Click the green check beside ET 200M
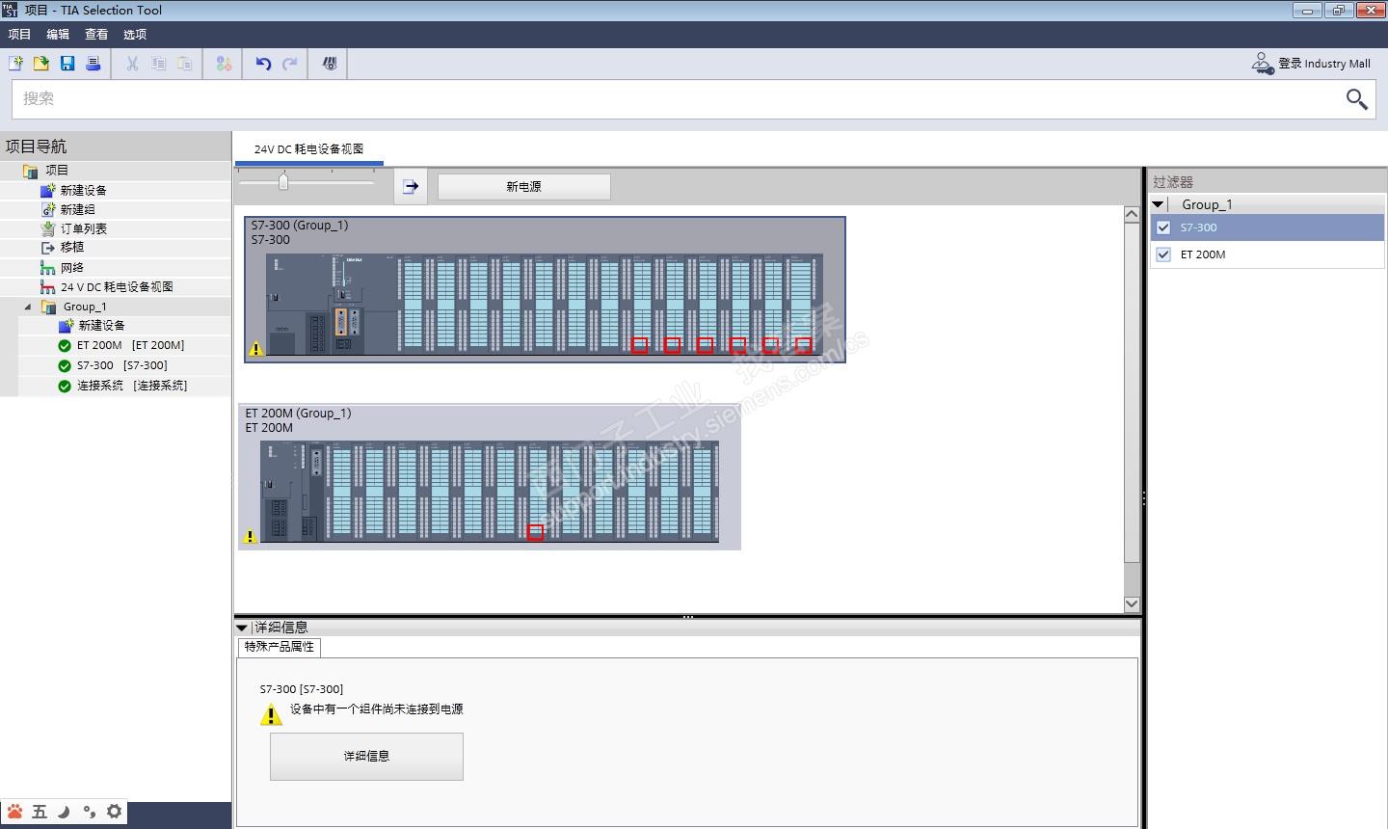Screen dimensions: 1388x829 pos(65,346)
